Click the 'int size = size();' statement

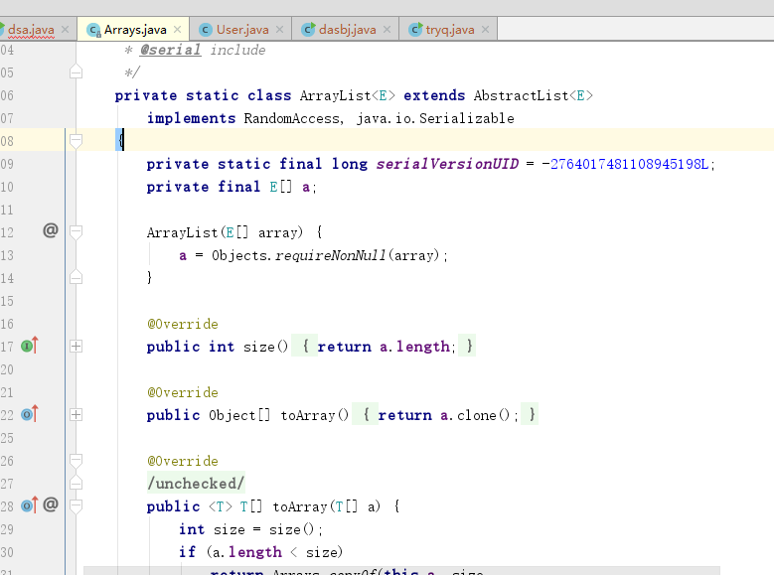coord(250,529)
